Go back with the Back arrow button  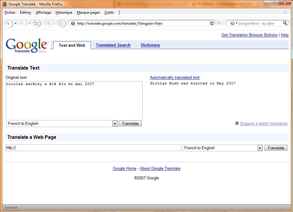pos(8,23)
